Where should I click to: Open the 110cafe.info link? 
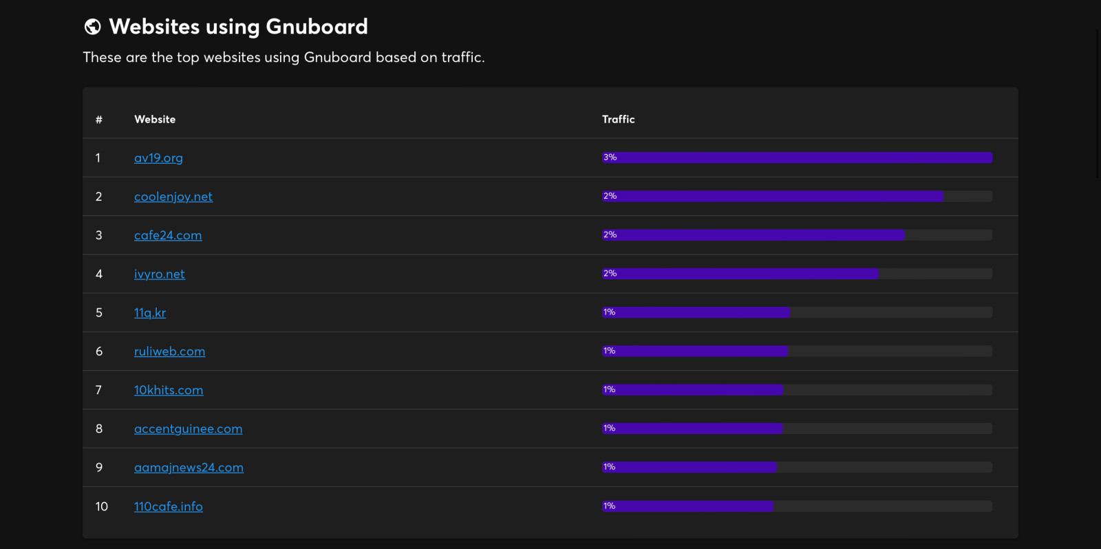coord(169,506)
